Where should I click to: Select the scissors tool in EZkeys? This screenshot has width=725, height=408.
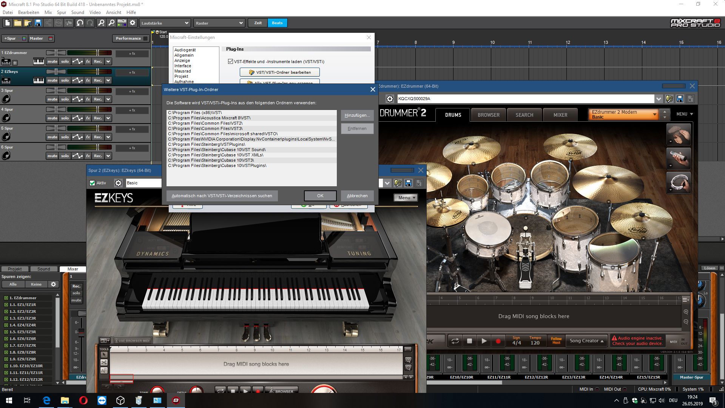(x=104, y=363)
